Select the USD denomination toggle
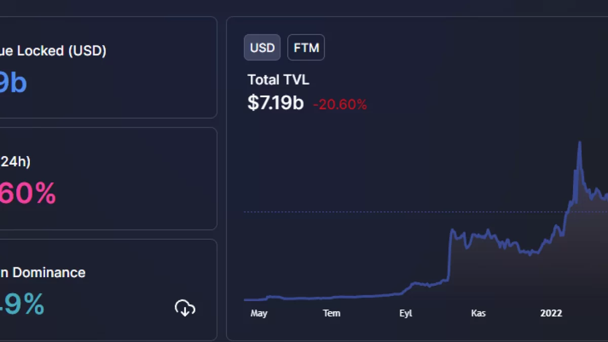Screen dimensions: 608x342 (x=262, y=48)
